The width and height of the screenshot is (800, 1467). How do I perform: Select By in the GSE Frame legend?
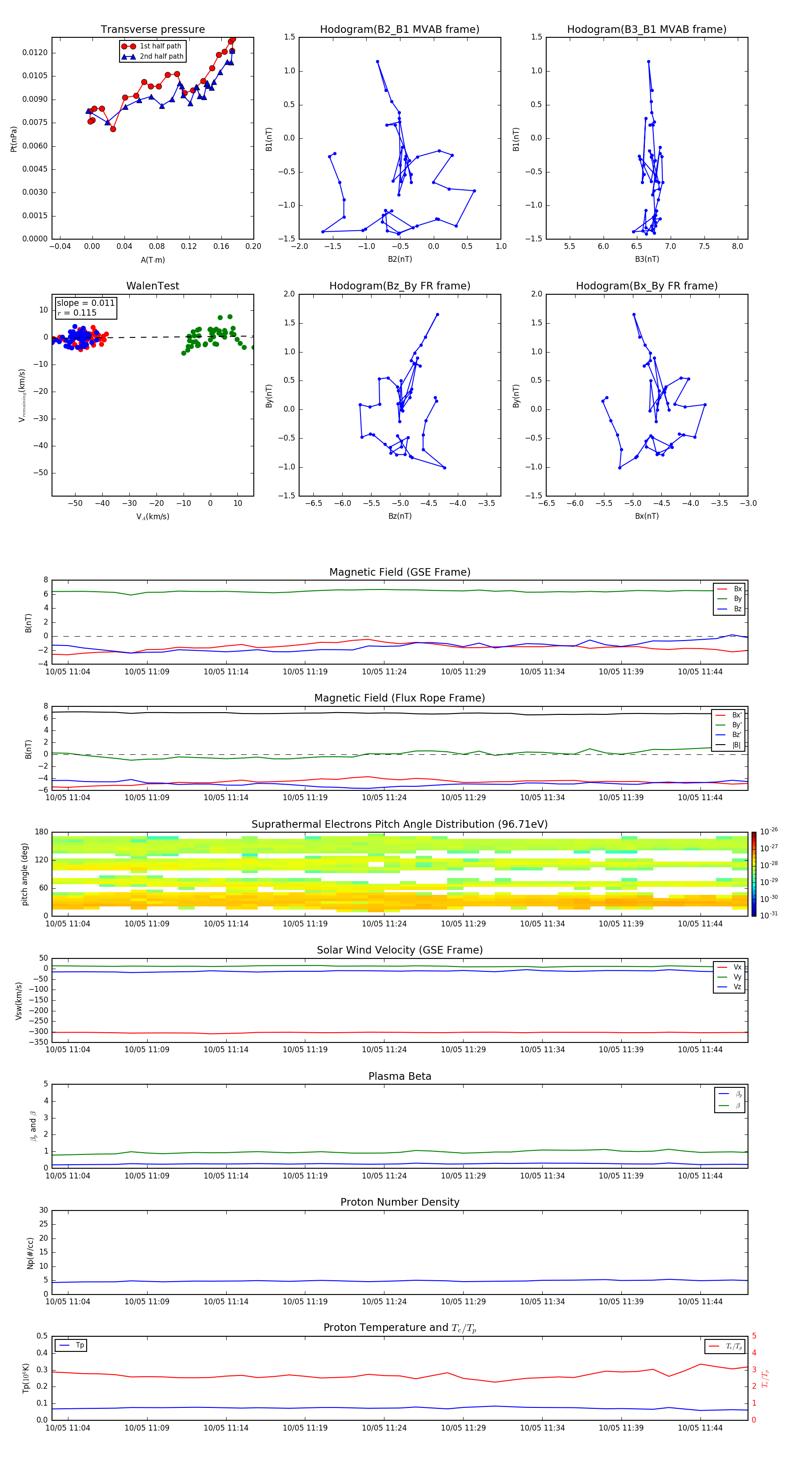tap(729, 598)
